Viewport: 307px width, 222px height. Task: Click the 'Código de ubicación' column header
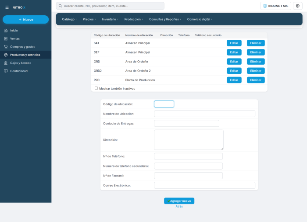(107, 35)
